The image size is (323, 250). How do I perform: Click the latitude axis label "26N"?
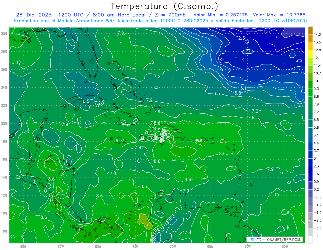click(x=5, y=70)
